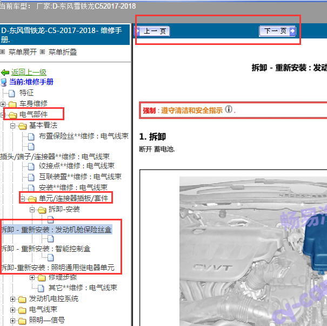This screenshot has width=327, height=326.
Task: Collapse the 基本看法 folder node
Action: coord(12,126)
